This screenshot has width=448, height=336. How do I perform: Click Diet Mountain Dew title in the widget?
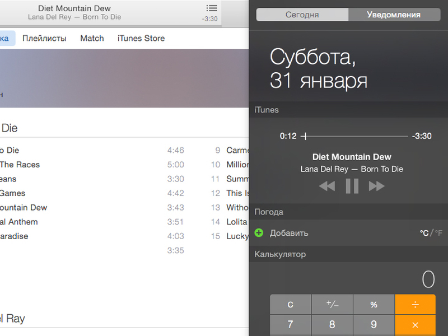[352, 157]
